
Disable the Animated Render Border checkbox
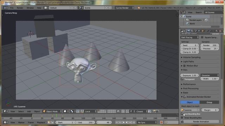point(185,97)
